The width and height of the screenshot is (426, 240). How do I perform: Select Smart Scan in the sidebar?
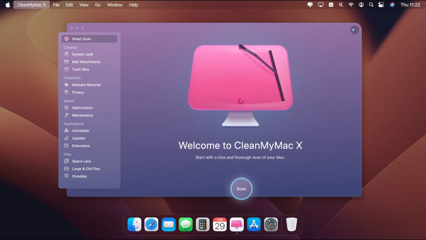coord(89,39)
